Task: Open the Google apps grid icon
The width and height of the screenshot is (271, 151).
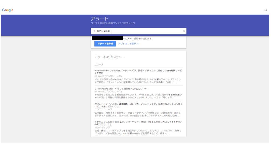Action: pyautogui.click(x=266, y=10)
